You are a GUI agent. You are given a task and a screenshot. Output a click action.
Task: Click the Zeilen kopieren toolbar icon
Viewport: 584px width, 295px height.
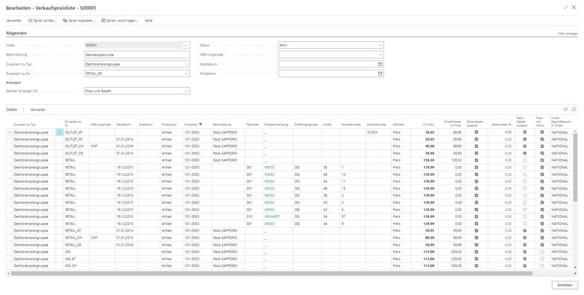(65, 20)
